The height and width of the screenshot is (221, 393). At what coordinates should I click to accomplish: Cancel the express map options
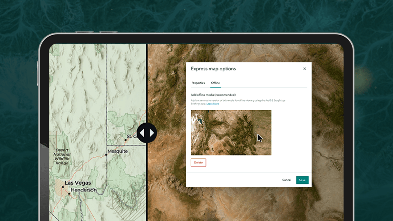286,180
